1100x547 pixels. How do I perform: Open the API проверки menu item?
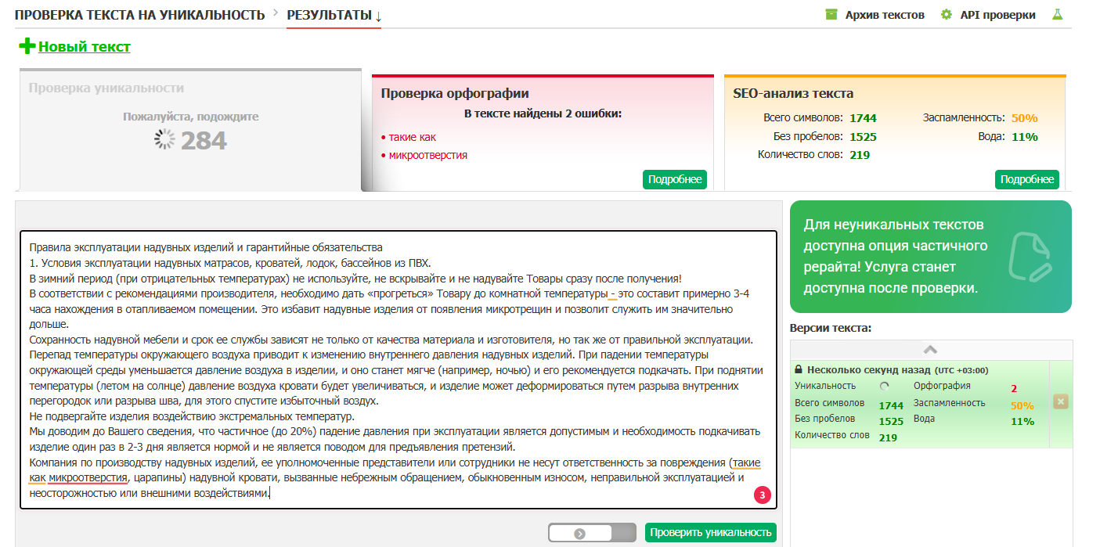(x=997, y=15)
